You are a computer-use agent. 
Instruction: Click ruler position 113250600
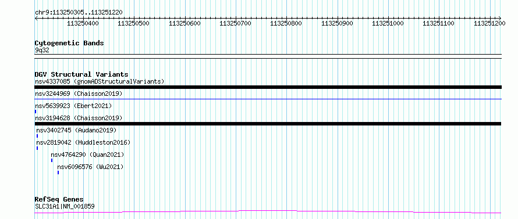click(185, 23)
